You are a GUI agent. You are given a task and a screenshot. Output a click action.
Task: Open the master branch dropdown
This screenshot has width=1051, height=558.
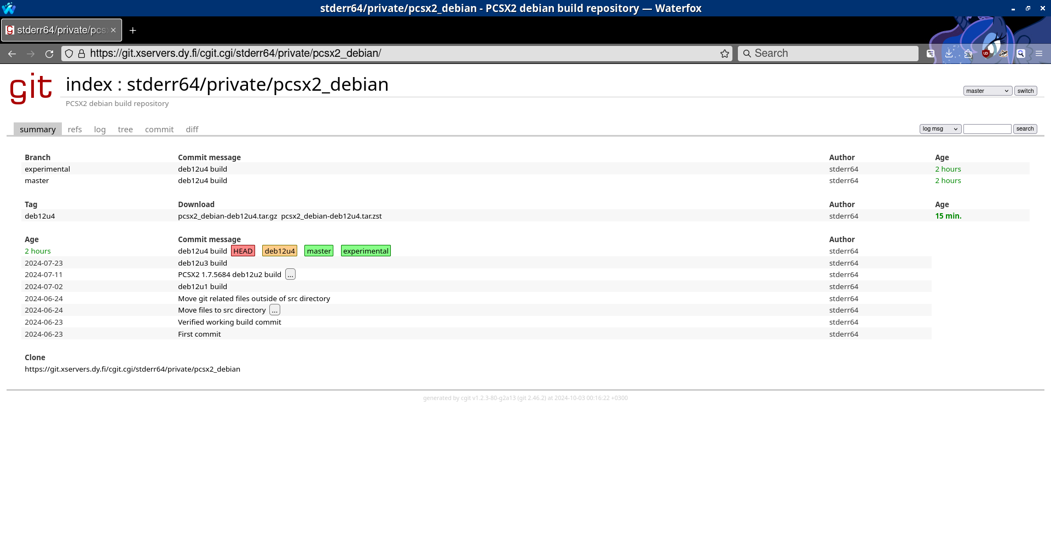(987, 91)
